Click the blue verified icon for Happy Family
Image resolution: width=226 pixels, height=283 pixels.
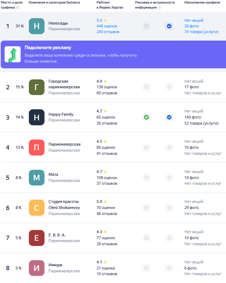pyautogui.click(x=169, y=117)
